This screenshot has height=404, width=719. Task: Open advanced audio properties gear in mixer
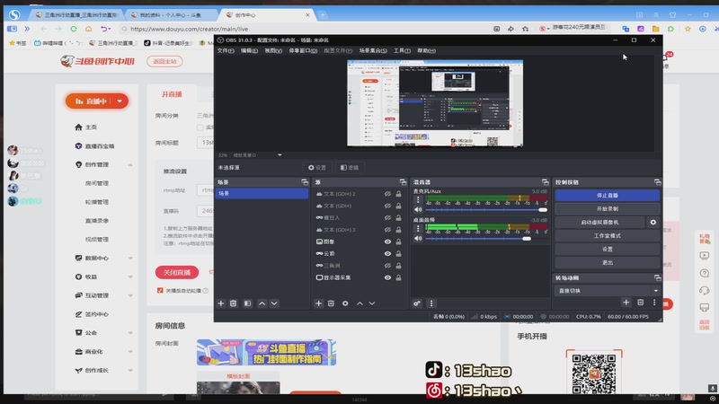pos(417,303)
